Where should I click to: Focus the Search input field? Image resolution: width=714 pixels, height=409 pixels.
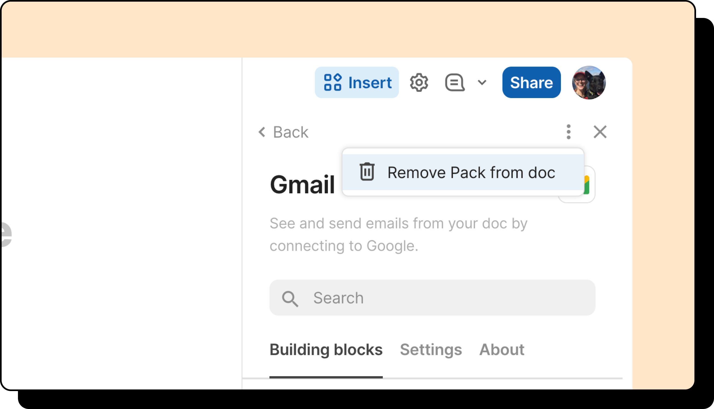[432, 297]
